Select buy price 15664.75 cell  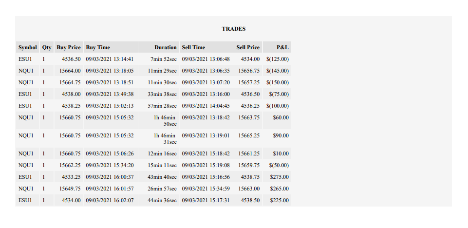coord(69,82)
